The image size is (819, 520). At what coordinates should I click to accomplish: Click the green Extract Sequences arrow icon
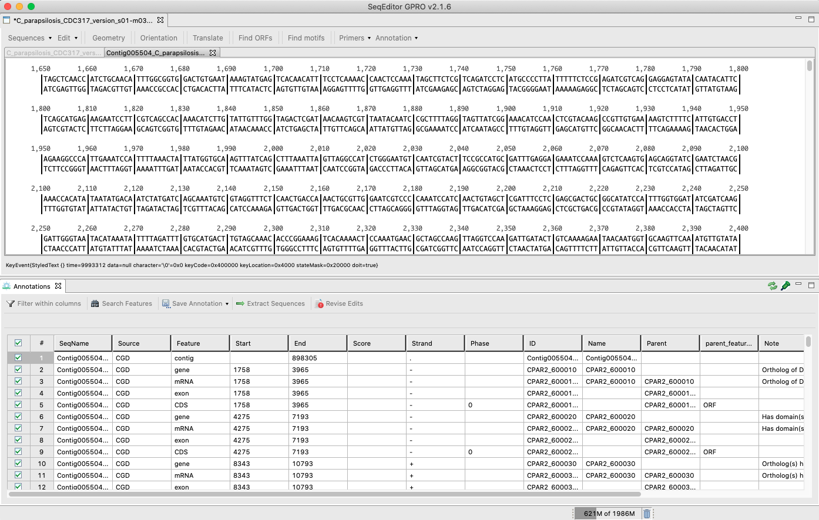point(240,303)
